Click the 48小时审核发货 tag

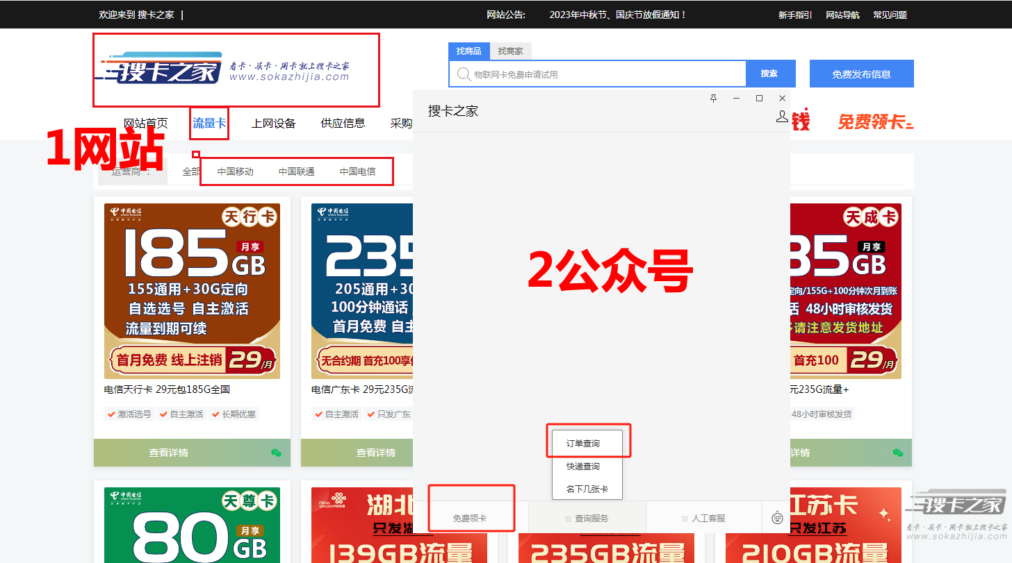tap(822, 414)
